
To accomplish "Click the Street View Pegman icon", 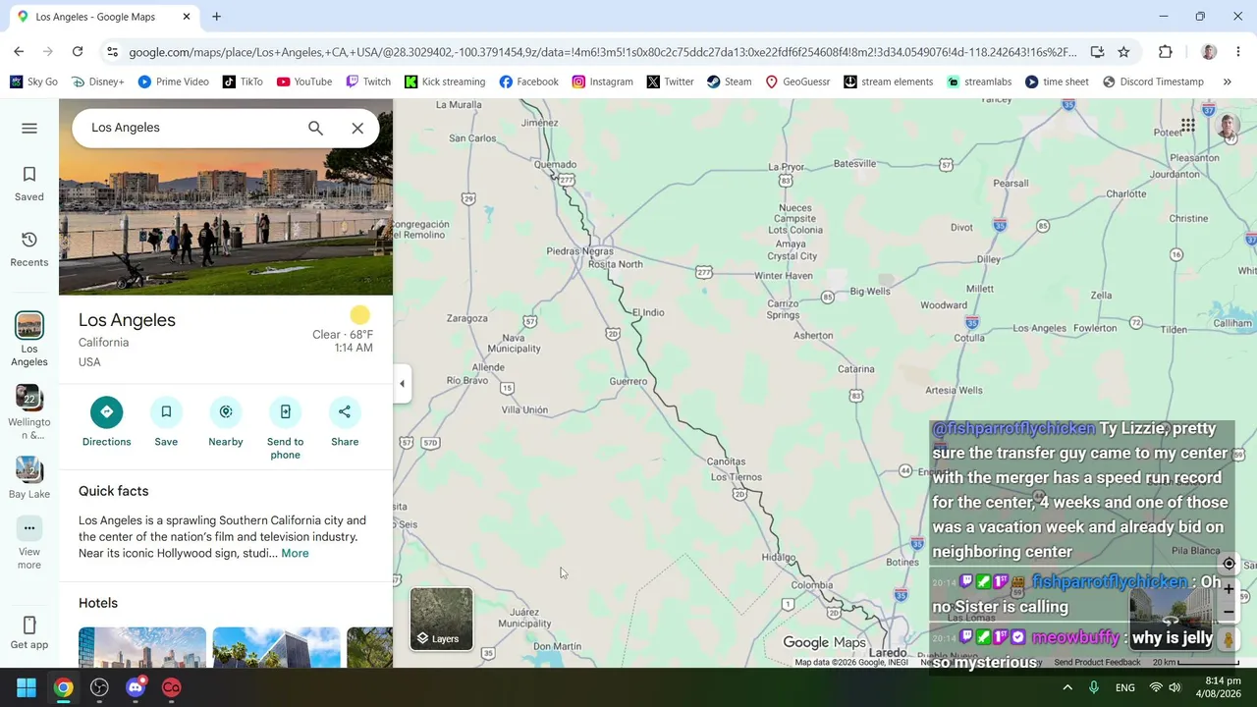I will pyautogui.click(x=1228, y=639).
